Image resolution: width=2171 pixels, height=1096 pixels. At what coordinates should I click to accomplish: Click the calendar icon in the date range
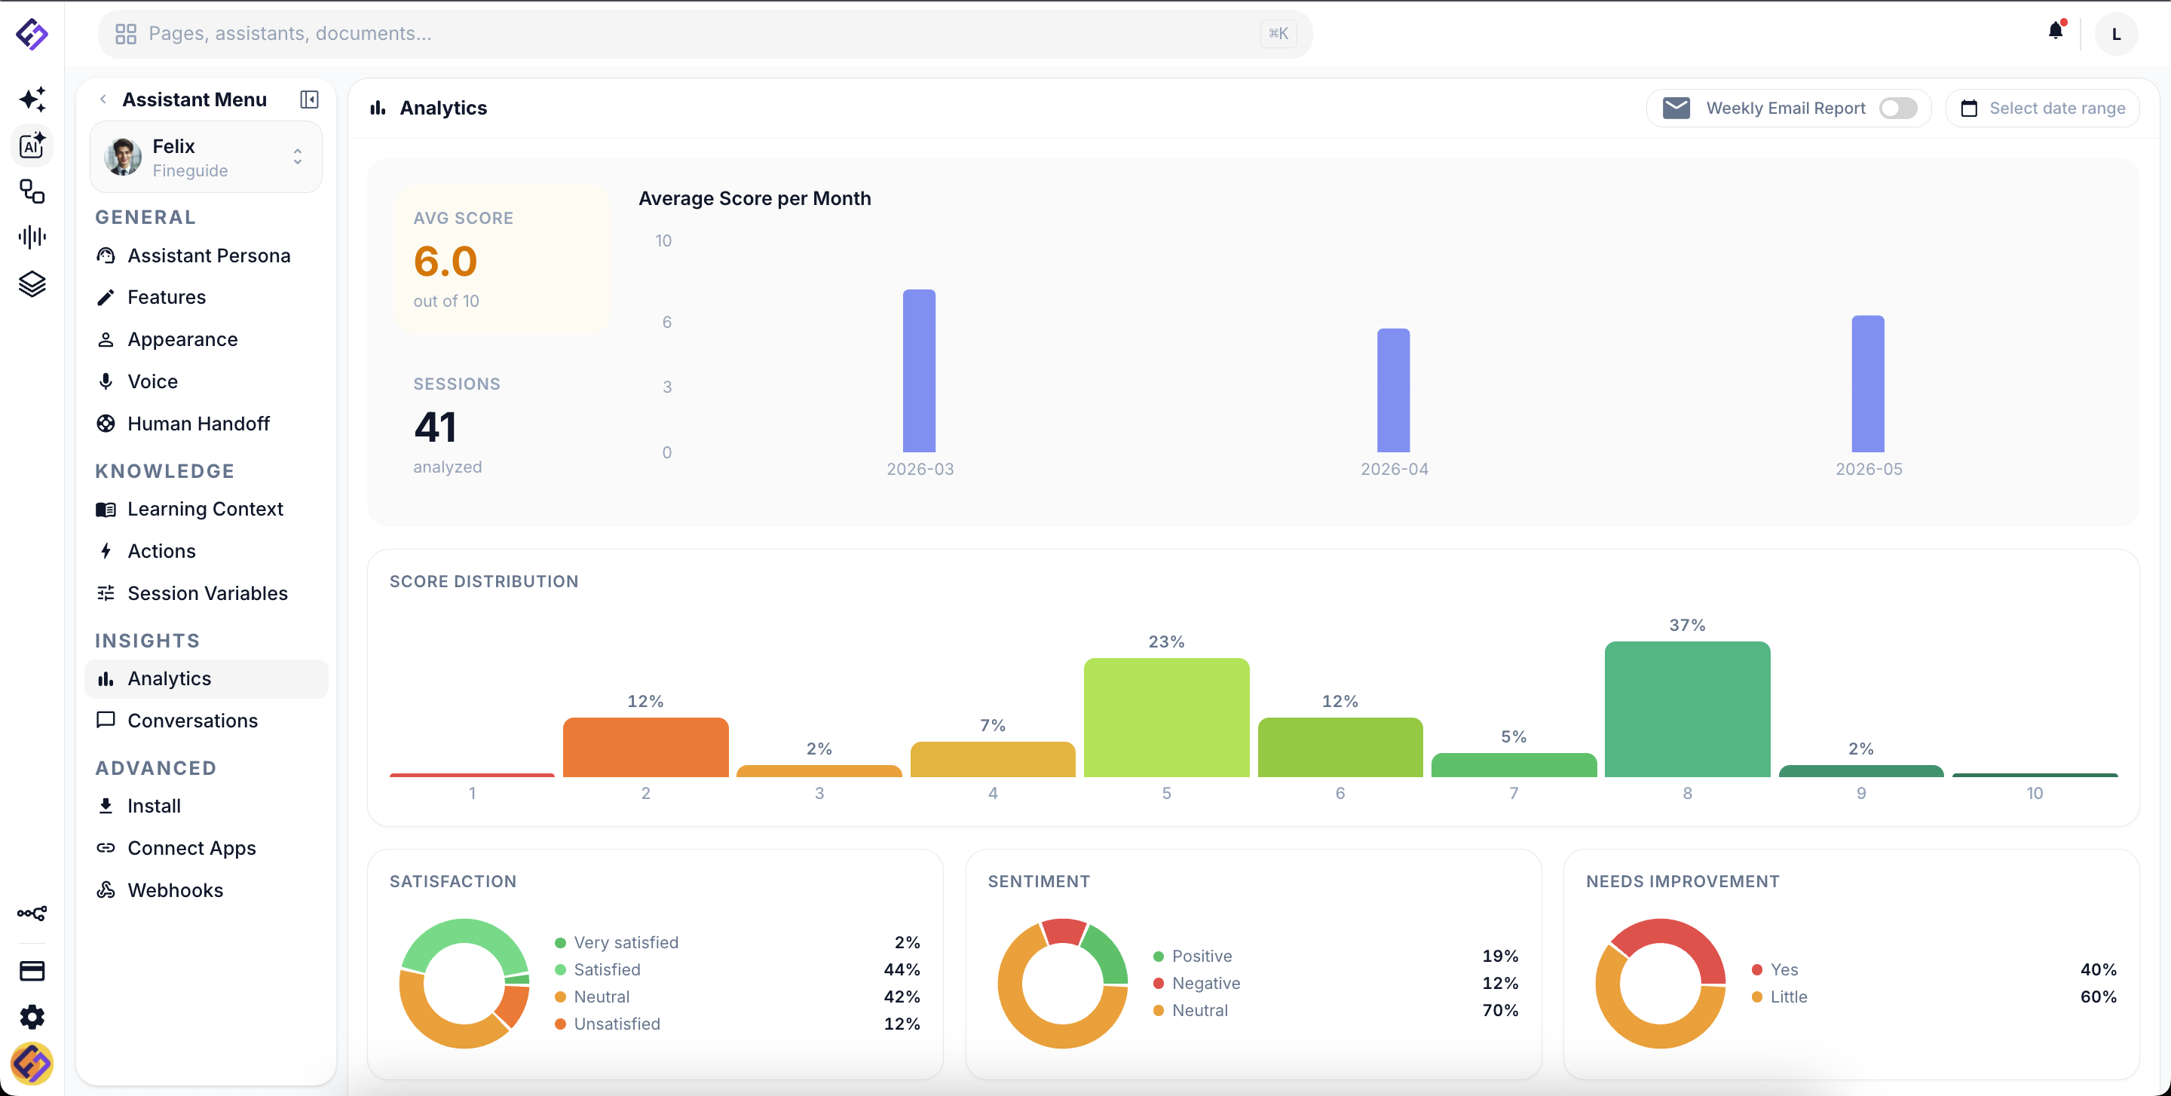tap(1969, 108)
